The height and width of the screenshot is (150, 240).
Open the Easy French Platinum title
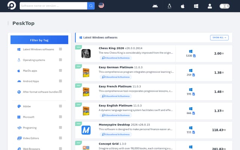(115, 86)
